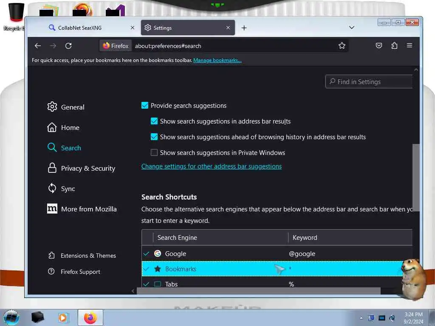Close the CollabNet SearXNG tab
The width and height of the screenshot is (435, 326).
pos(133,28)
